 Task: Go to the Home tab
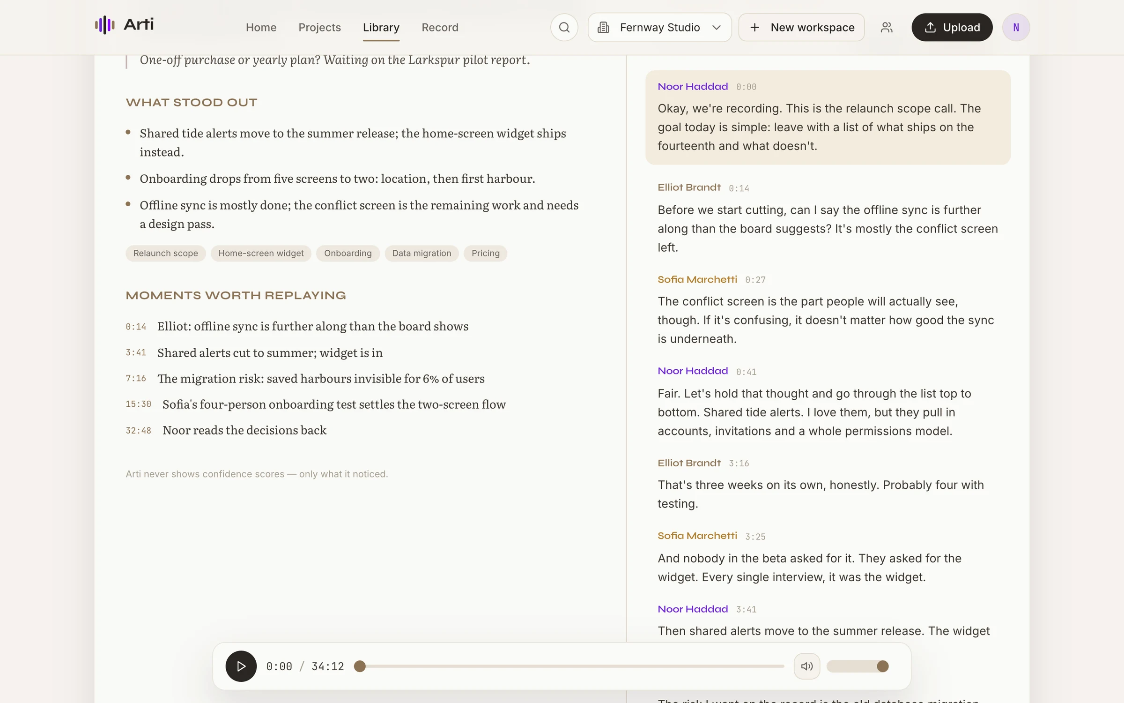pyautogui.click(x=261, y=27)
